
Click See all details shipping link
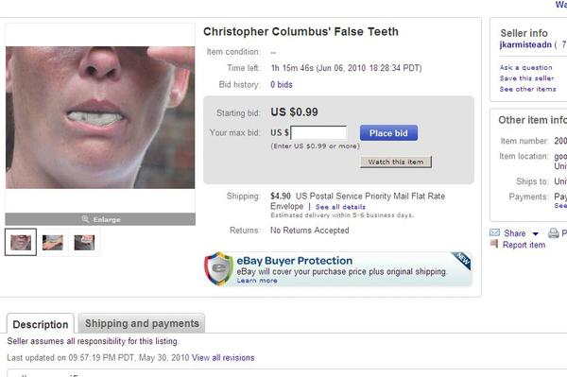tap(340, 207)
